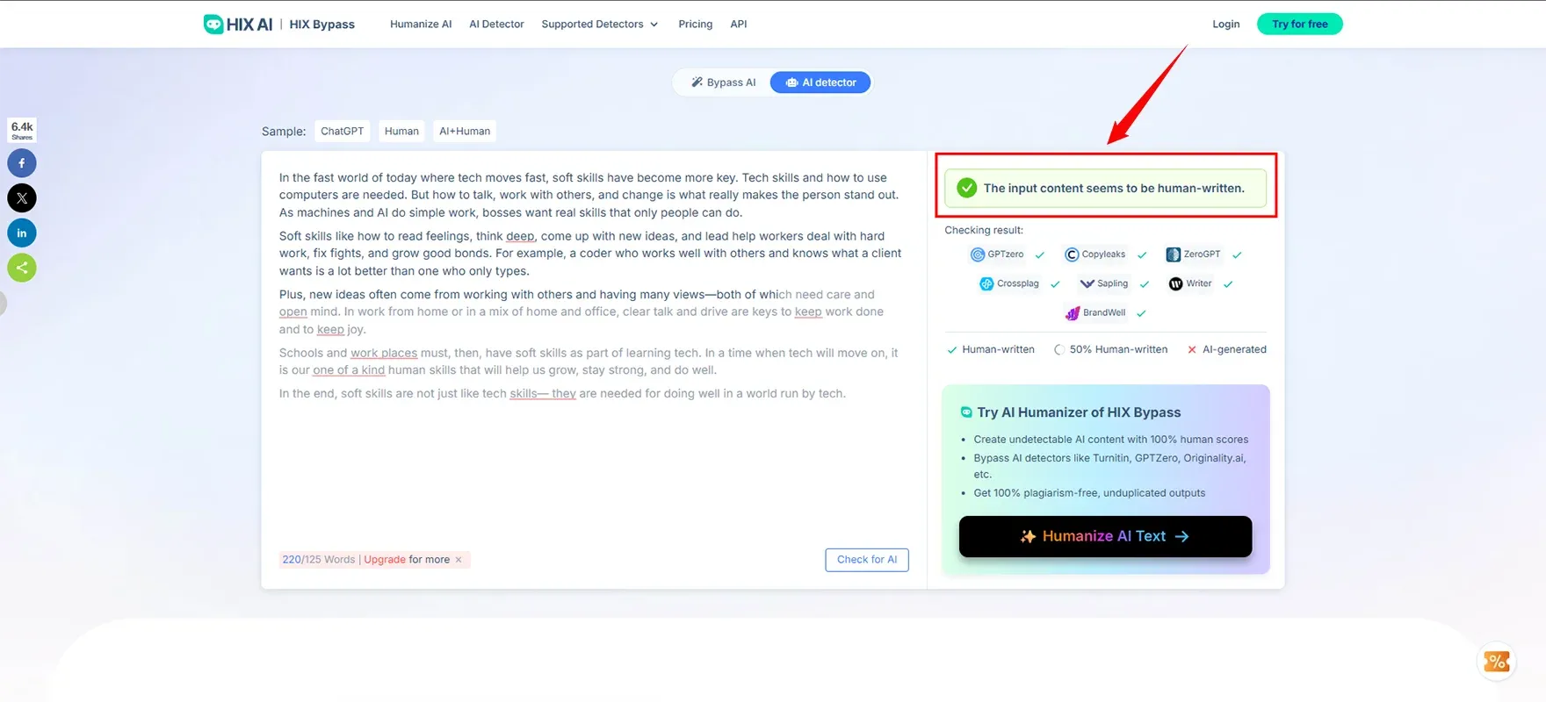The height and width of the screenshot is (702, 1546).
Task: Click the ZeroGPT detector icon
Action: pyautogui.click(x=1174, y=254)
